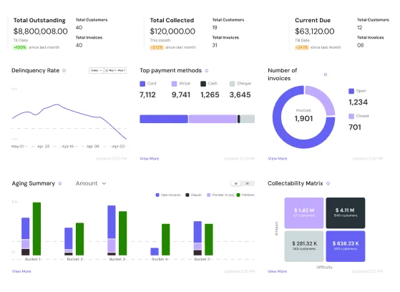Image resolution: width=400 pixels, height=292 pixels.
Task: Open View More under Aging Summary
Action: (21, 271)
